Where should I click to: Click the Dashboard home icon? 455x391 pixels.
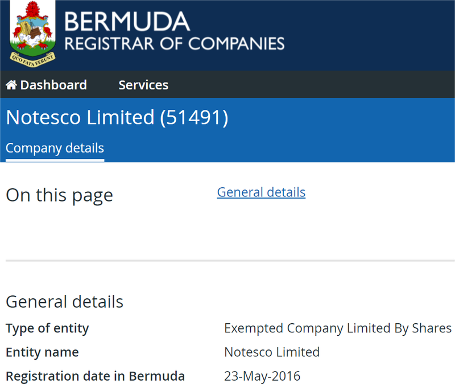11,85
